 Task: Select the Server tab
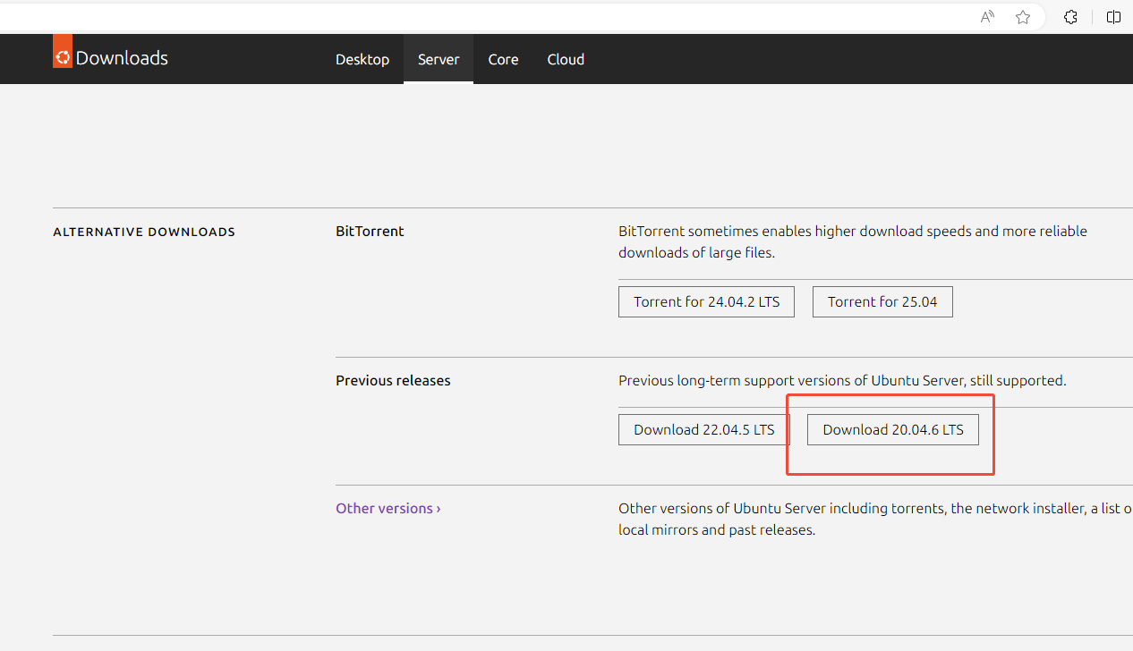439,59
